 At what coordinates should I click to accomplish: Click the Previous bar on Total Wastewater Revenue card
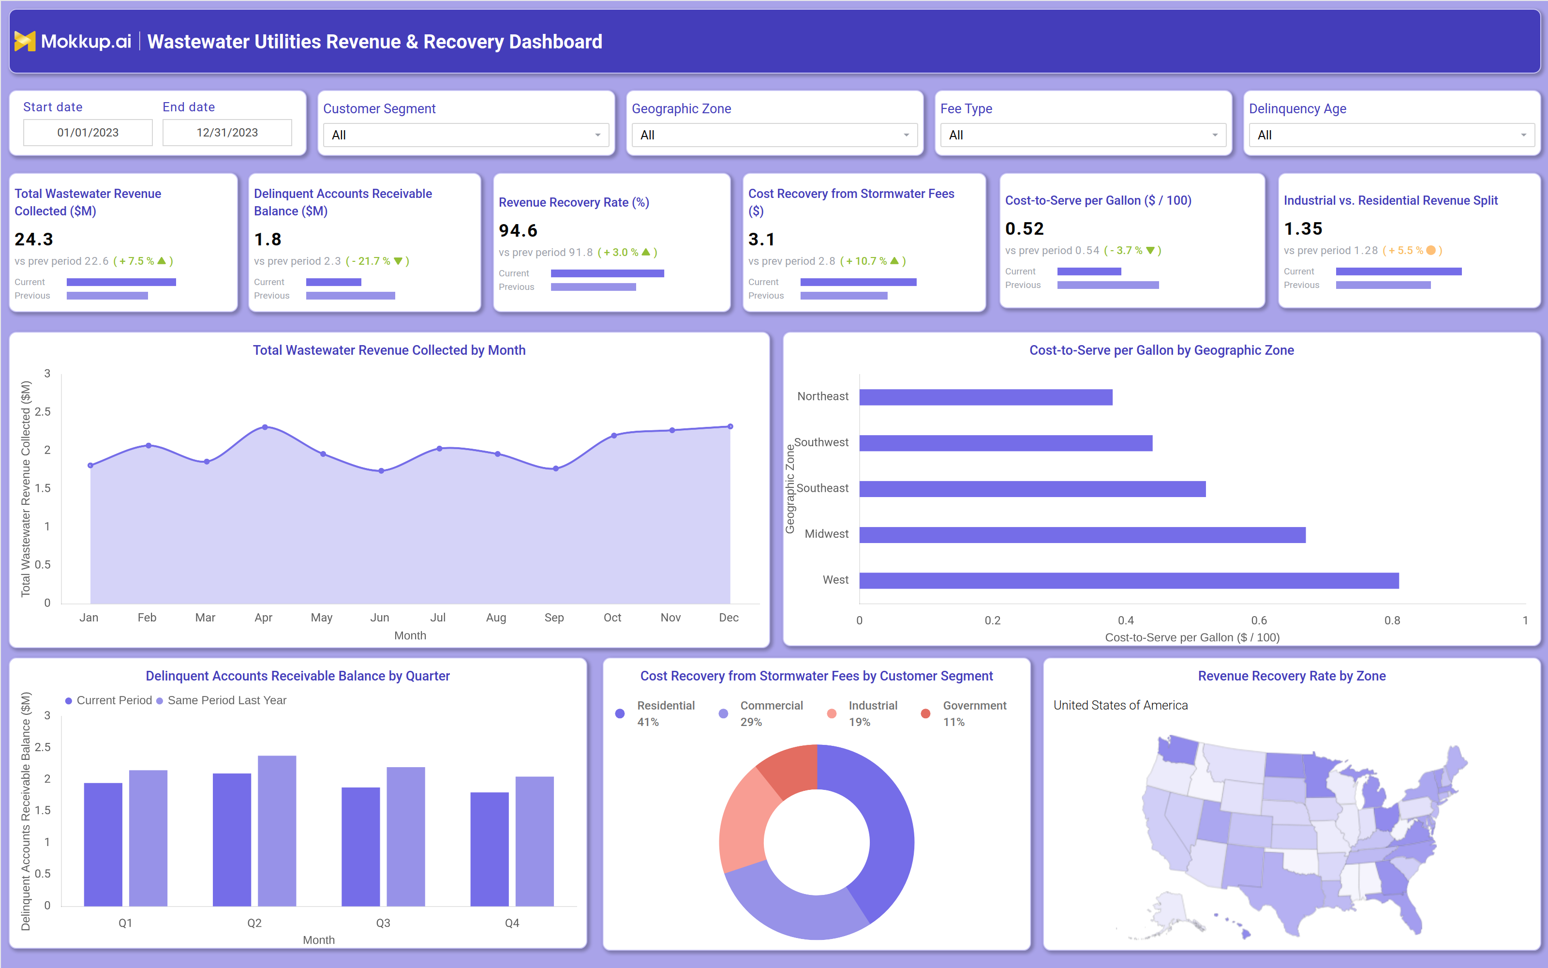click(107, 296)
